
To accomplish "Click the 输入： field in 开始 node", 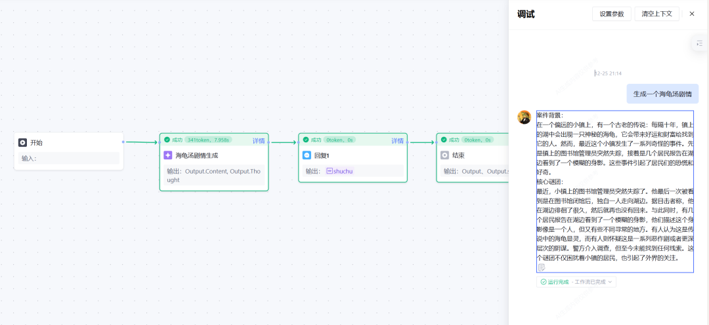I will (69, 159).
